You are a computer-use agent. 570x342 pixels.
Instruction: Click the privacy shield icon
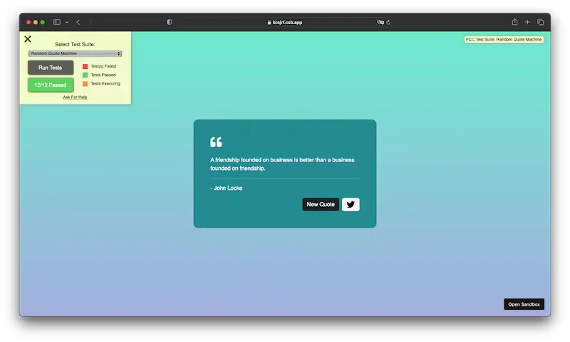click(x=170, y=22)
